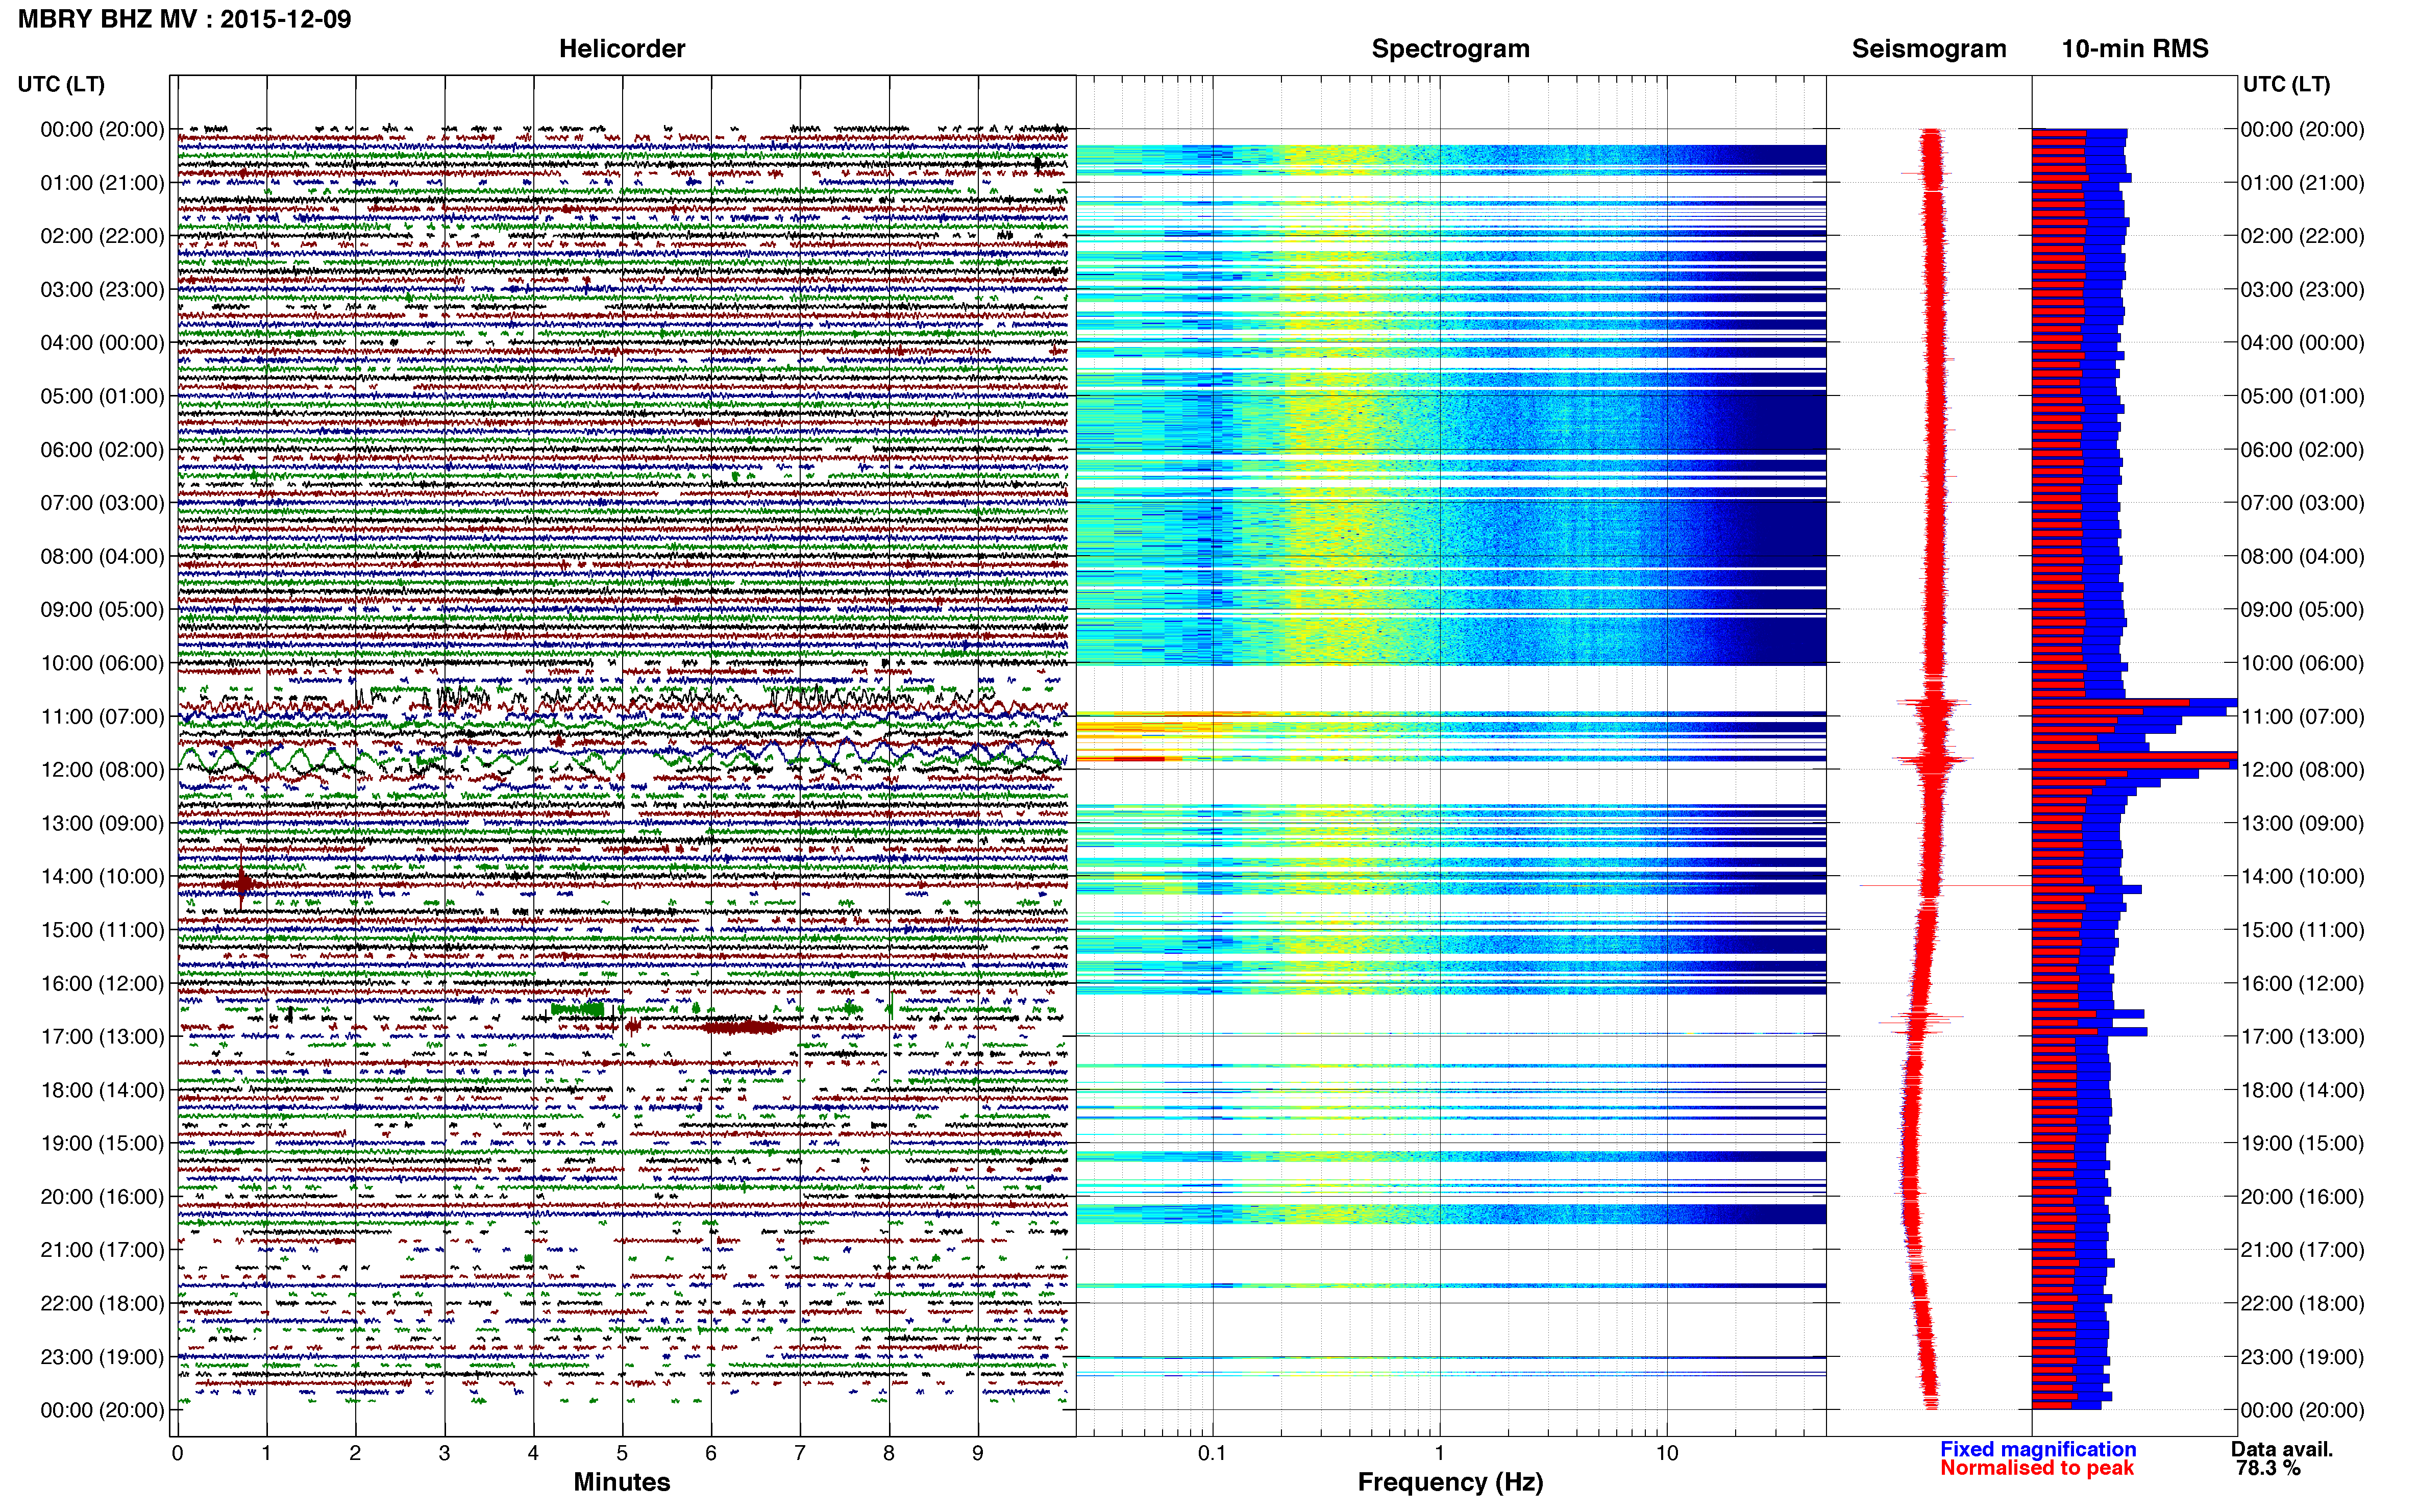Click the "Data avail." label
Viewport: 2419px width, 1512px height.
coord(2282,1449)
